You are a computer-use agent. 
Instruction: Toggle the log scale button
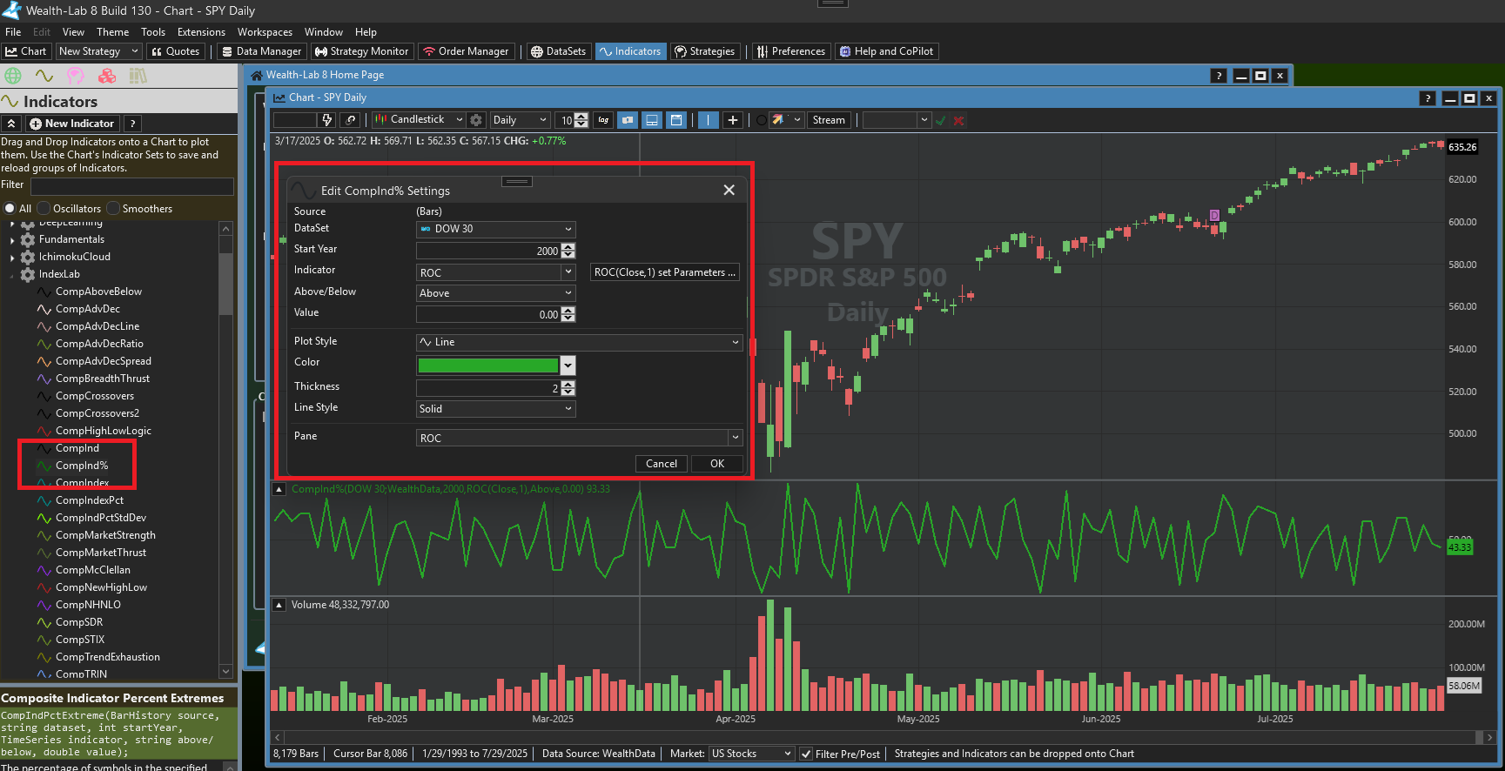pos(603,120)
